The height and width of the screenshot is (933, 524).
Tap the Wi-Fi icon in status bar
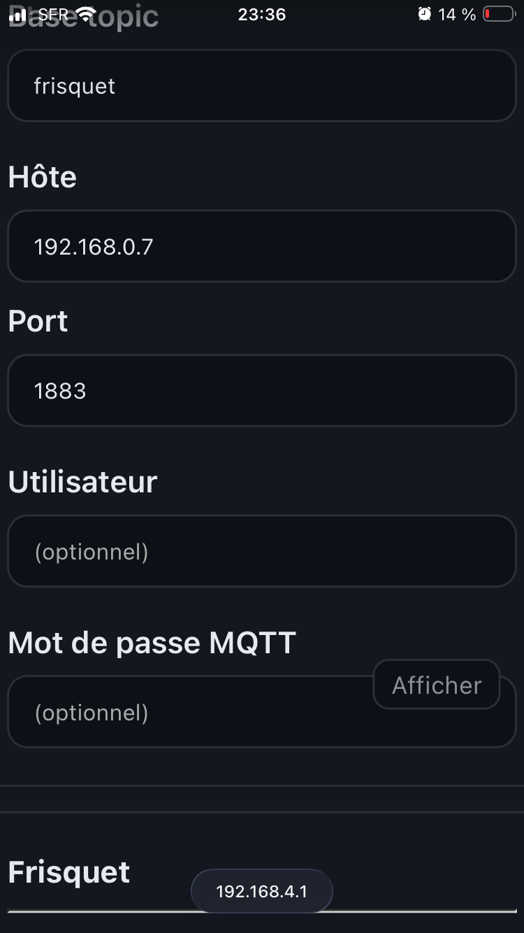[x=85, y=14]
